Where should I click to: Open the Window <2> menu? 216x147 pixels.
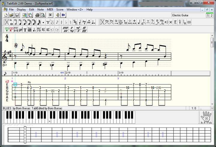75,10
